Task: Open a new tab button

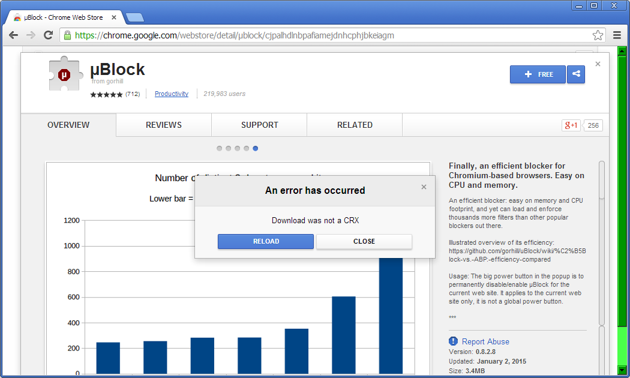Action: click(134, 17)
